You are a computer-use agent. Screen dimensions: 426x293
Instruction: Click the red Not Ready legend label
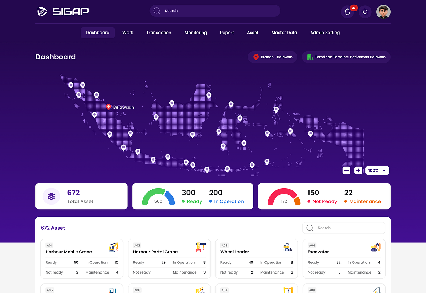pos(322,201)
